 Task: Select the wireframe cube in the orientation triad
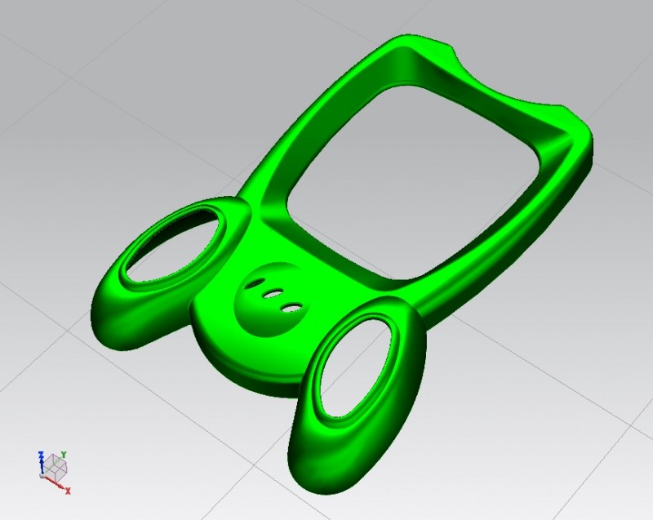57,467
